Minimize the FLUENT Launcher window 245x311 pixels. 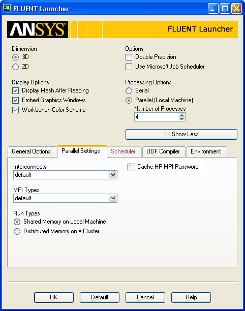(213, 9)
